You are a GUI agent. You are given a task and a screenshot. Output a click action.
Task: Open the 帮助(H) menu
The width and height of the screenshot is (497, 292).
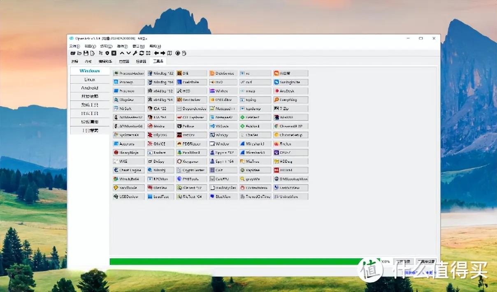[x=155, y=46]
